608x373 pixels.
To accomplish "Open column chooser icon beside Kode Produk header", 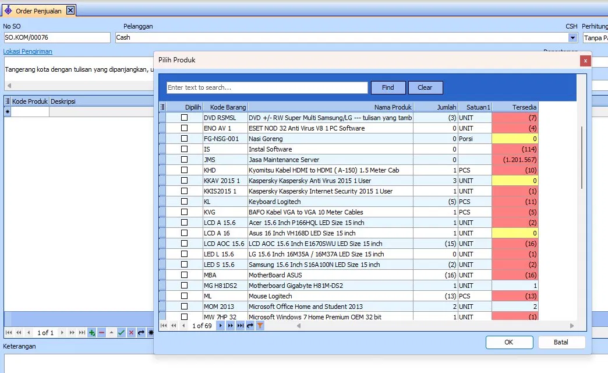I will tap(8, 101).
